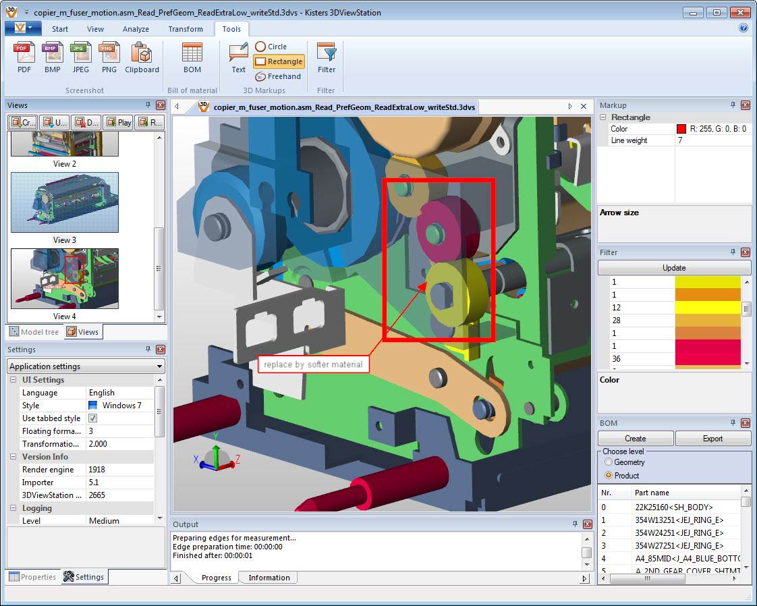Copy screenshot to Clipboard
757x606 pixels.
[x=142, y=59]
